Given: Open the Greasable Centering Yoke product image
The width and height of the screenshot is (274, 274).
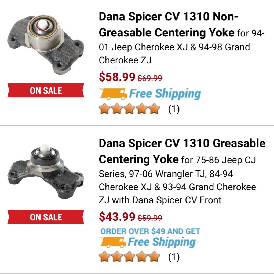Looking at the screenshot, I should click(45, 171).
